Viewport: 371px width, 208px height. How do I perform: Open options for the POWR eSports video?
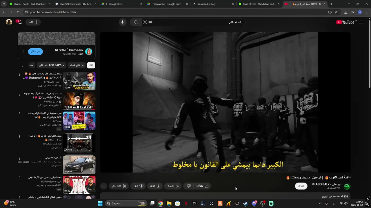click(19, 178)
